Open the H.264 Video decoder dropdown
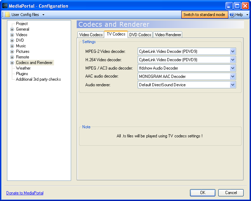 pos(233,60)
